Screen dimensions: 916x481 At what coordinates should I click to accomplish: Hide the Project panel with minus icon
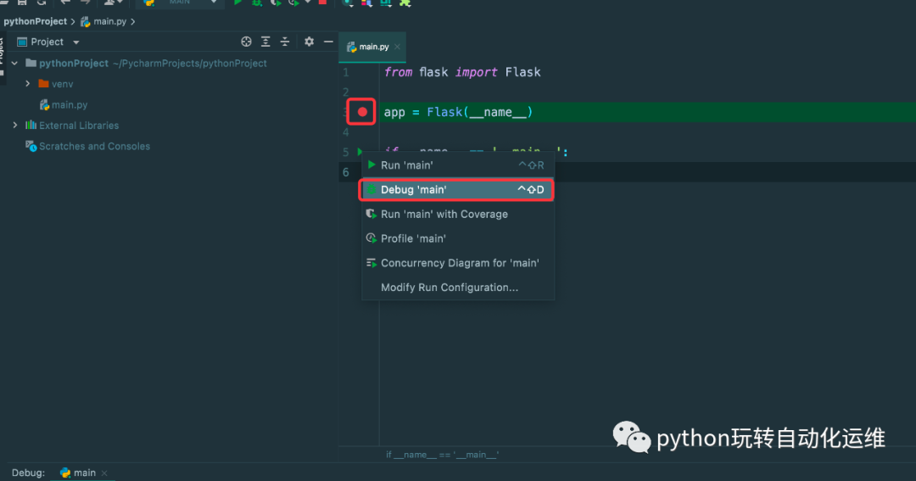328,42
